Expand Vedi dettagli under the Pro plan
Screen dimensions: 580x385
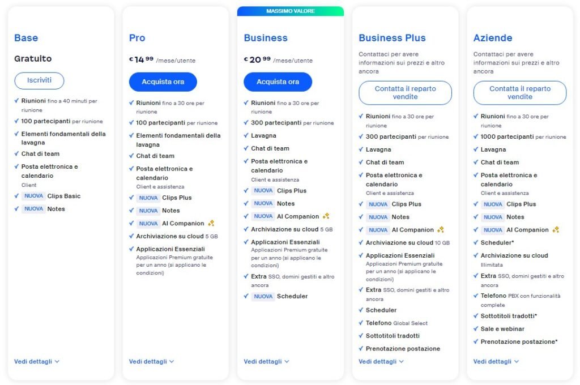coord(151,361)
